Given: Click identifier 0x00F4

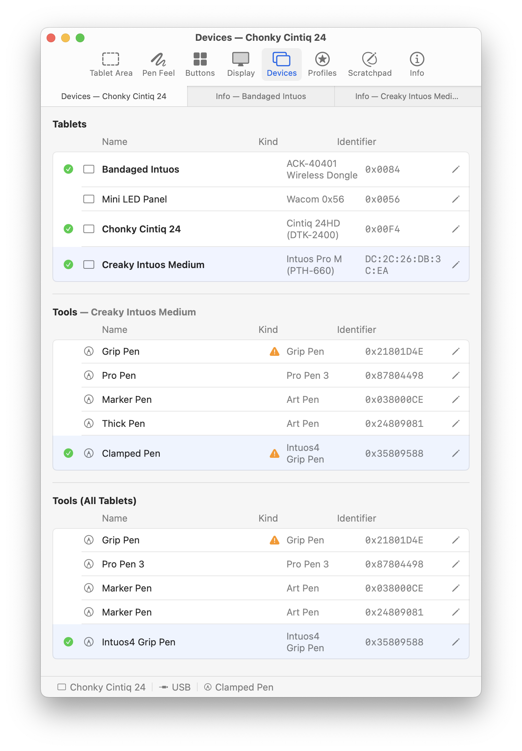Looking at the screenshot, I should tap(383, 229).
